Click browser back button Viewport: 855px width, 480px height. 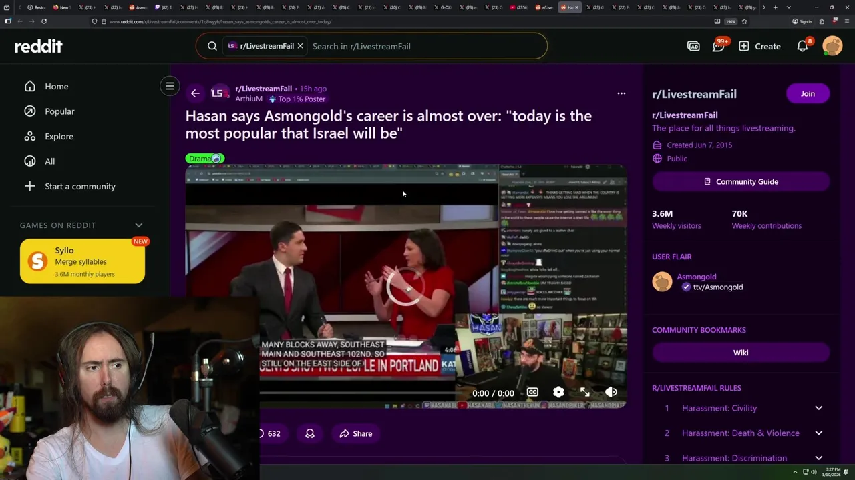coord(19,21)
